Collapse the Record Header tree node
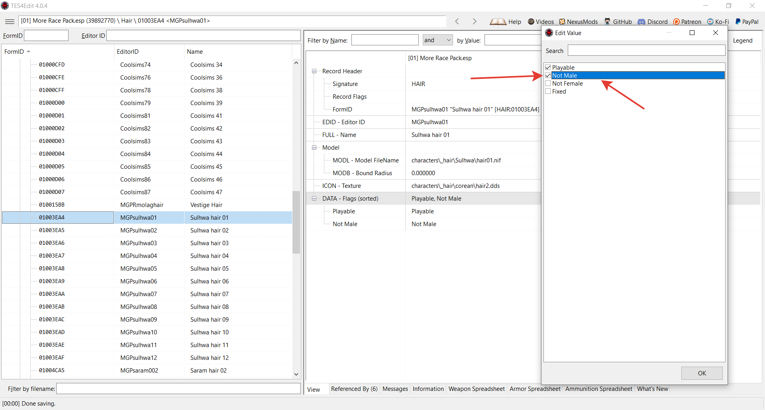The image size is (765, 410). [x=314, y=71]
